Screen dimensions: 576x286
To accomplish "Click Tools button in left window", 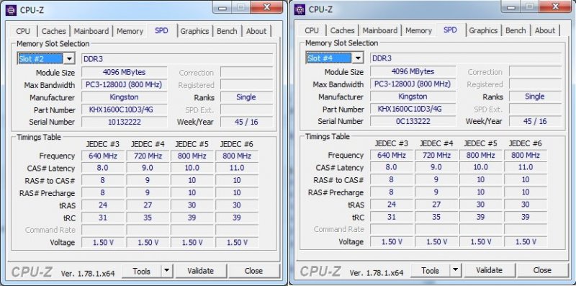I will [x=141, y=271].
